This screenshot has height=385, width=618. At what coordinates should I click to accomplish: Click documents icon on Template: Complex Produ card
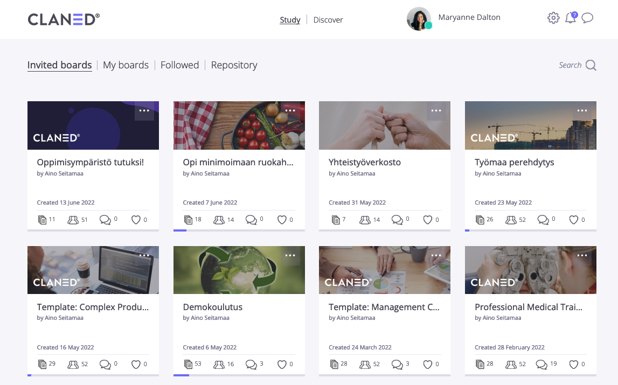tap(42, 364)
